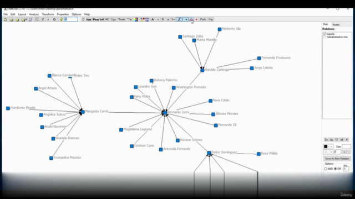Uncheck the Importe relation checkbox
Screen dimensions: 355x199
[324, 34]
